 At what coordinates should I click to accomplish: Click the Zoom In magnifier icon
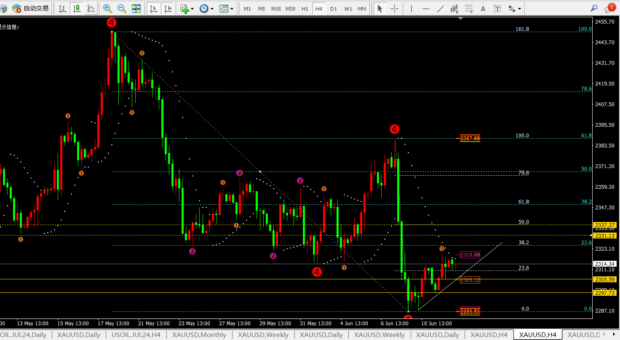pos(107,8)
